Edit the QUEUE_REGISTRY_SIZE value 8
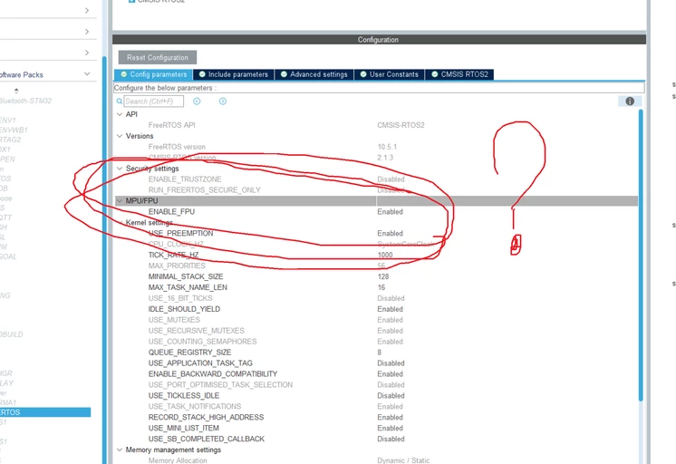This screenshot has height=464, width=676. pos(380,353)
